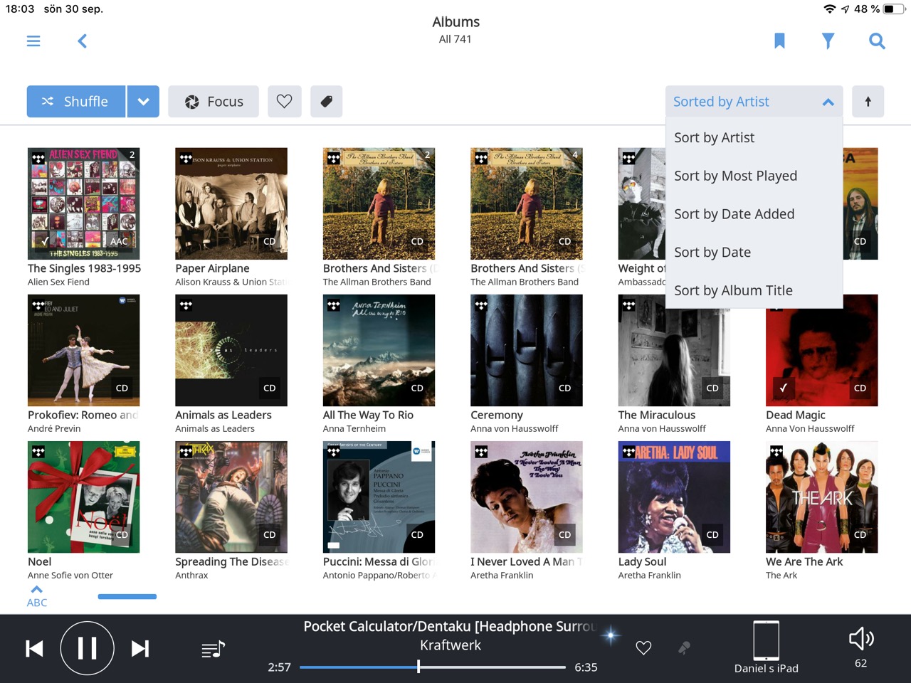Open search with the magnifying glass
Image resolution: width=911 pixels, height=683 pixels.
(877, 41)
